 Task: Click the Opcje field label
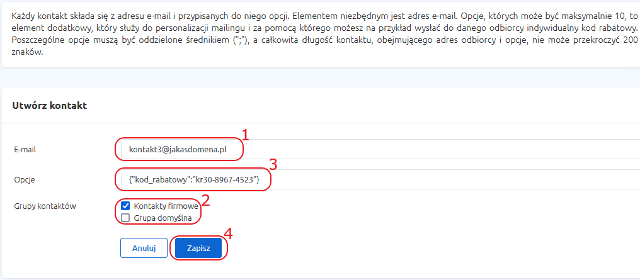click(x=24, y=180)
